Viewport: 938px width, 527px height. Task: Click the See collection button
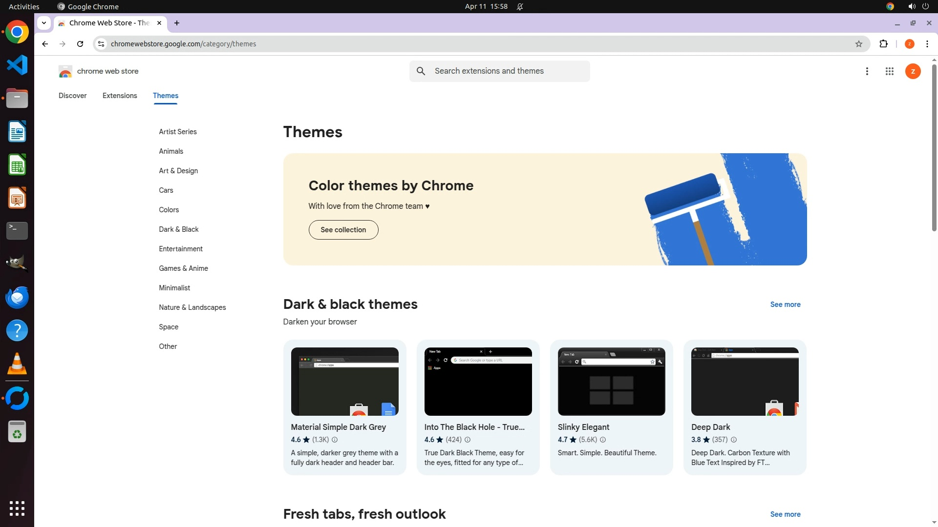(343, 230)
